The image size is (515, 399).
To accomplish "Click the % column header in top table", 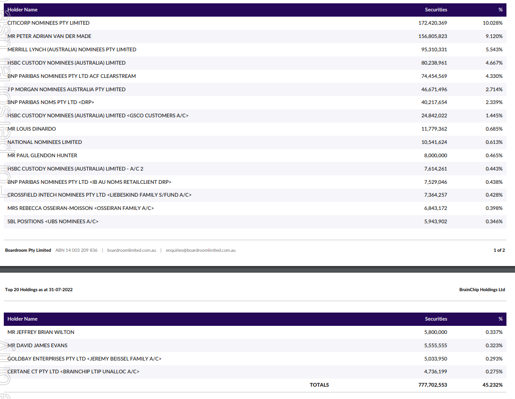I will tap(500, 9).
